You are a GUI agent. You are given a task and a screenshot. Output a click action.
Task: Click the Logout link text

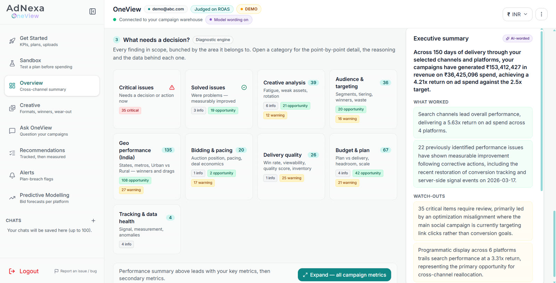(29, 271)
